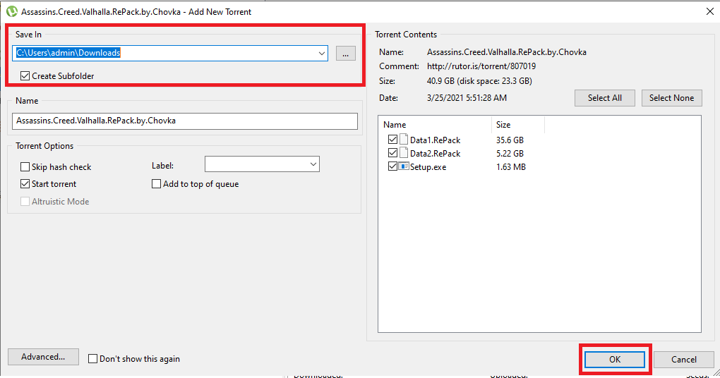Viewport: 720px width, 378px height.
Task: Check Don't show this again box
Action: coord(92,359)
